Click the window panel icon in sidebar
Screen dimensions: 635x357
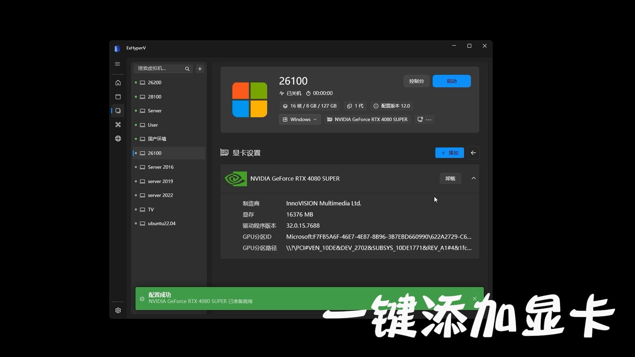[x=118, y=97]
